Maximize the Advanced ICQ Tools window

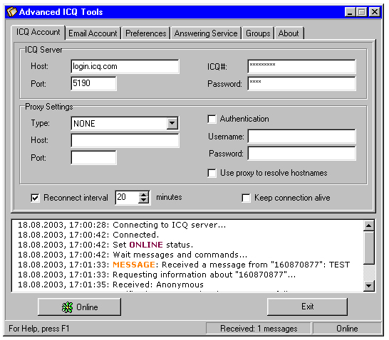[x=361, y=12]
